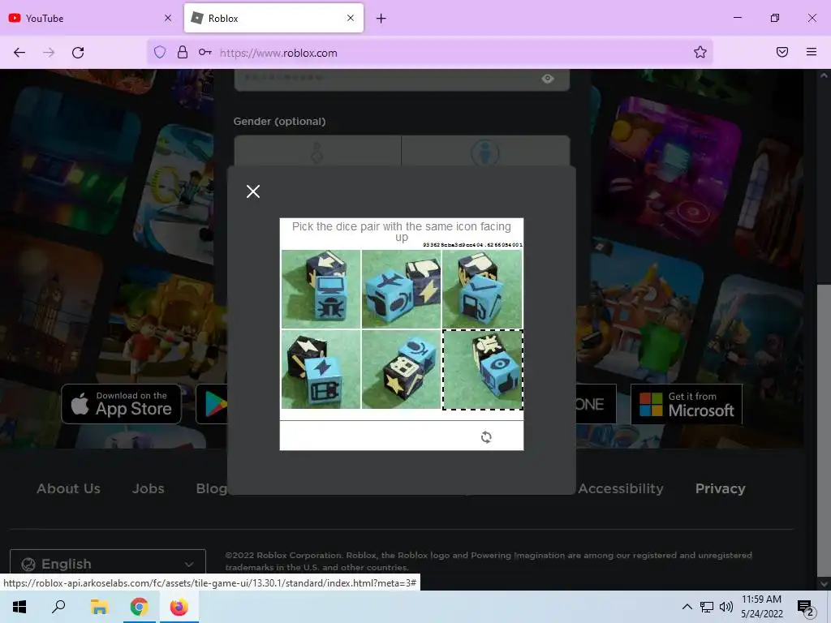Pick the dice tile with the airplane icon
The height and width of the screenshot is (623, 831).
point(401,289)
